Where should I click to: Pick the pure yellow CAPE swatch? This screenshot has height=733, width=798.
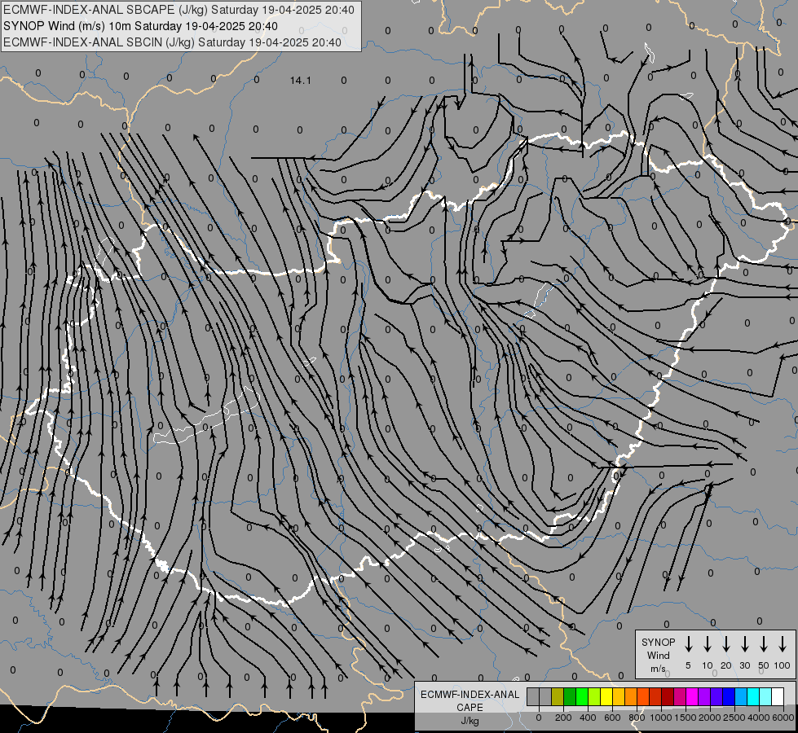(x=606, y=696)
